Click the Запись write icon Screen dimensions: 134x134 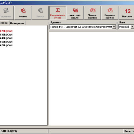[41, 10]
